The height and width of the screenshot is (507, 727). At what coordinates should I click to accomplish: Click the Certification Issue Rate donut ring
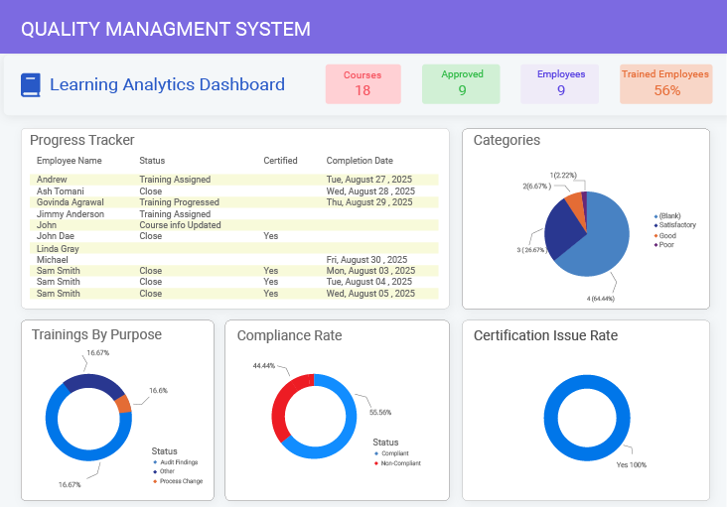(551, 418)
